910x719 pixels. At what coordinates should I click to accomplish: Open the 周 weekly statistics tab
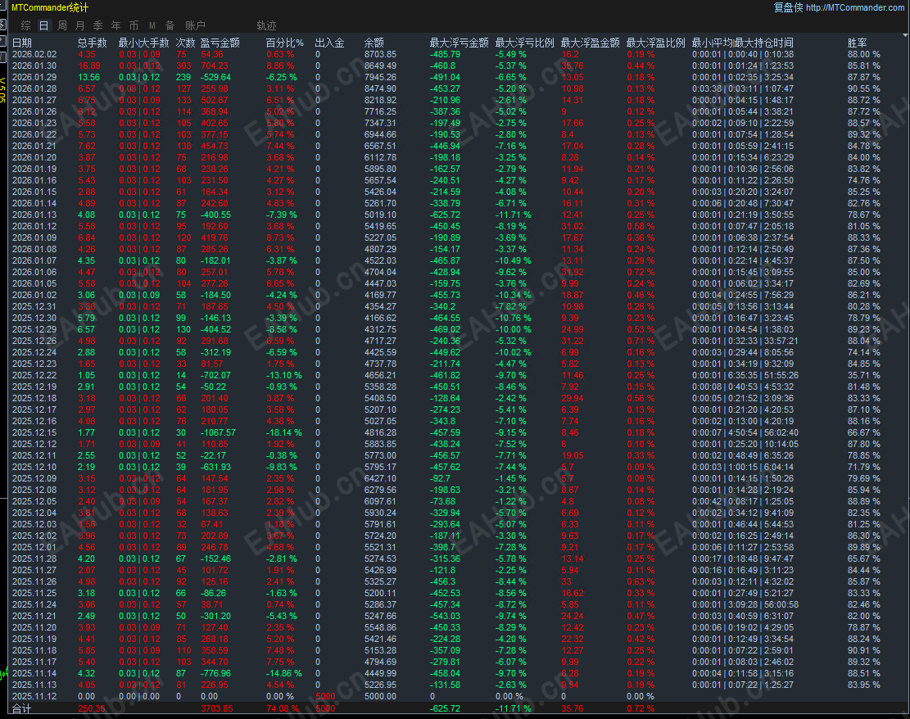coord(62,25)
